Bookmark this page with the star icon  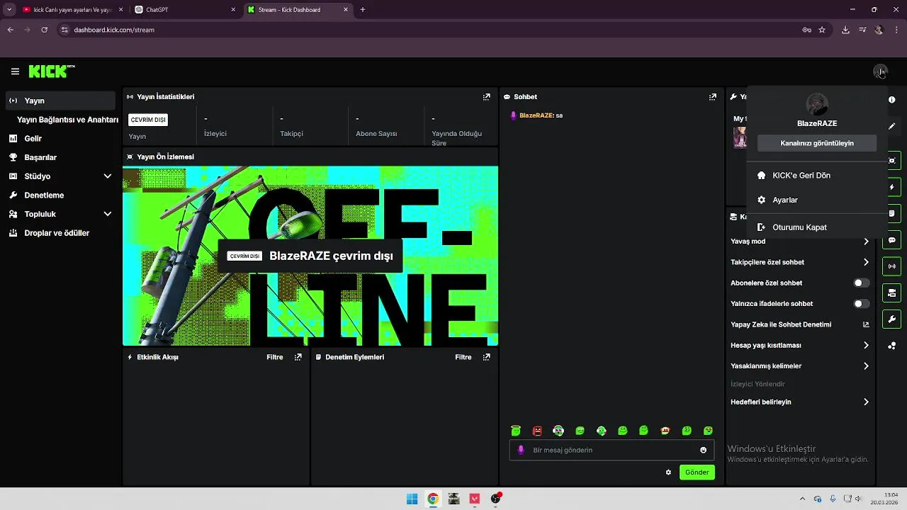[822, 30]
